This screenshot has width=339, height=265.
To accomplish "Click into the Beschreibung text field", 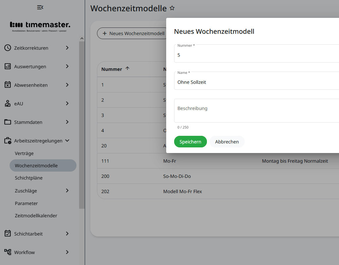I will 232,110.
